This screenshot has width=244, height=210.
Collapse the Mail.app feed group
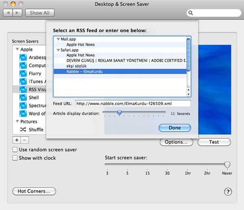(58, 39)
